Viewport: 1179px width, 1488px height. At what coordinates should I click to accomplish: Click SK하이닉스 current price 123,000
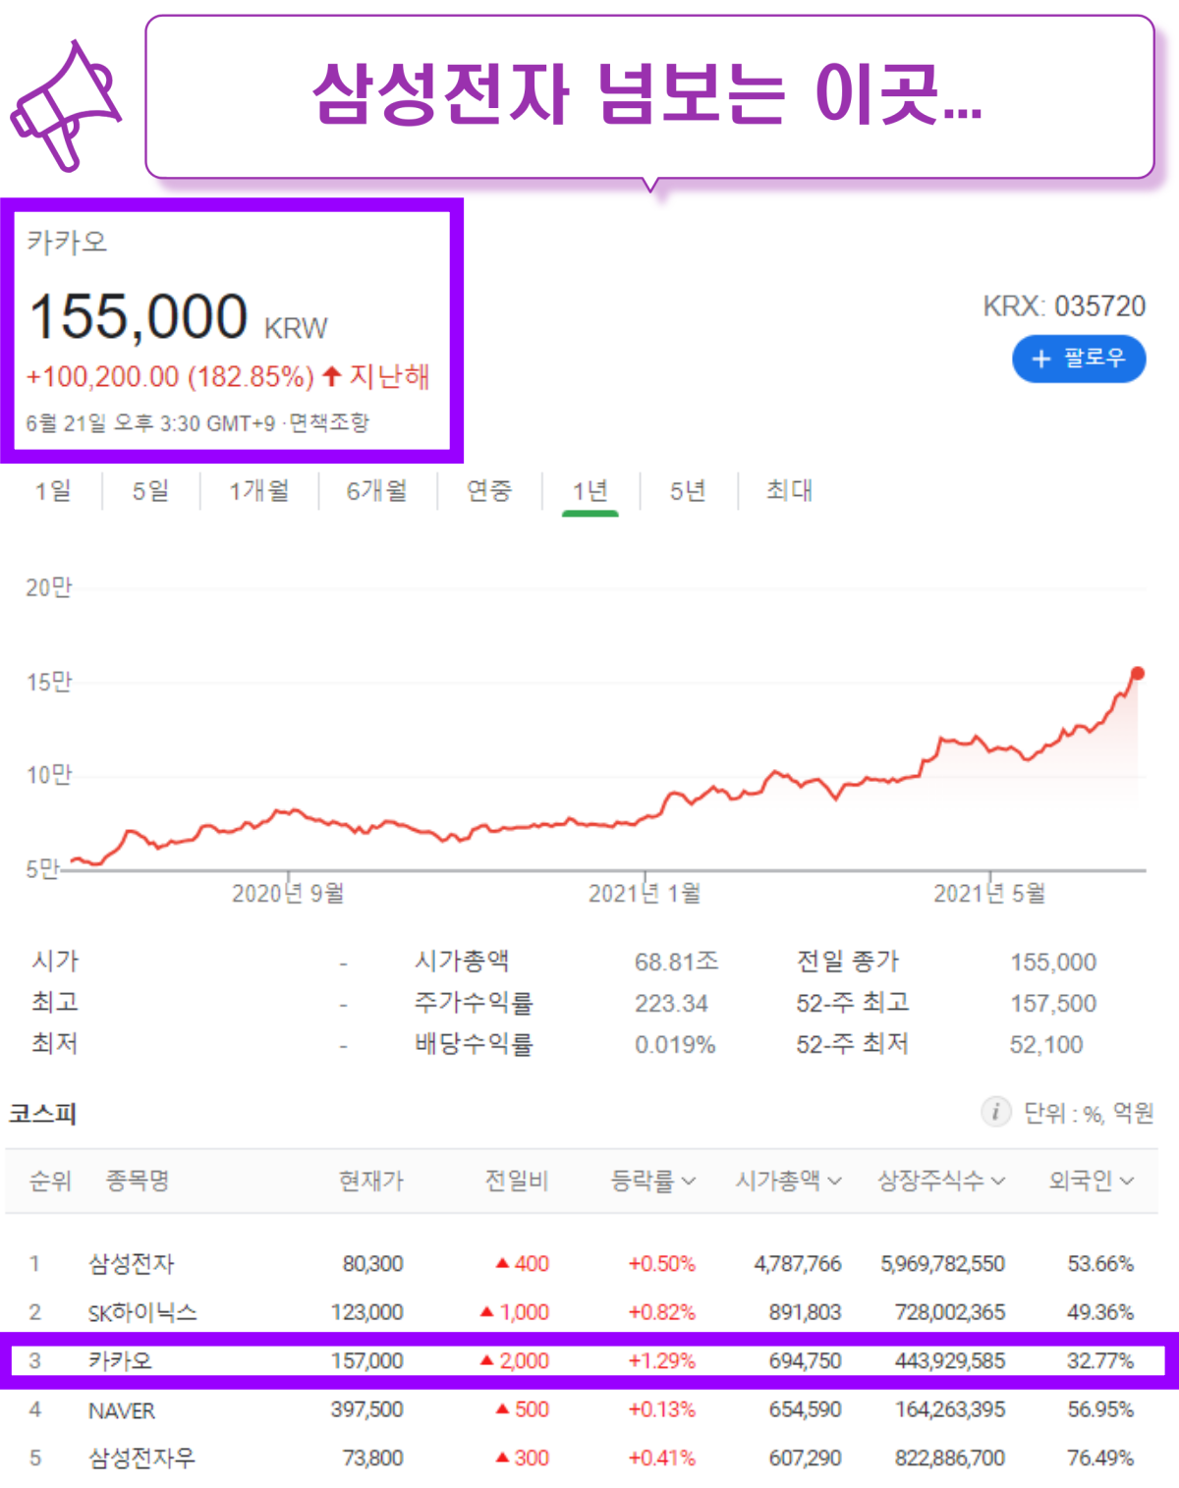[367, 1312]
